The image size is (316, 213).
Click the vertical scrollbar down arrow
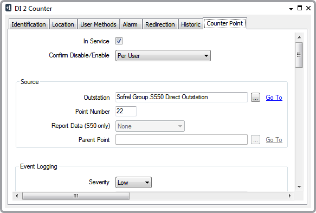tap(299, 186)
